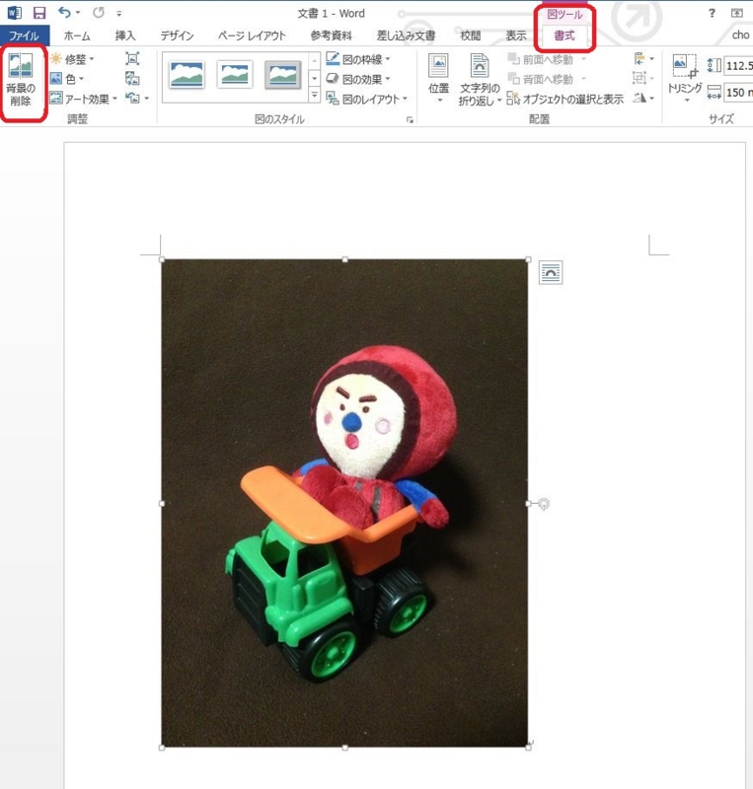Open the Undo history dropdown arrow
The width and height of the screenshot is (753, 789).
click(78, 13)
